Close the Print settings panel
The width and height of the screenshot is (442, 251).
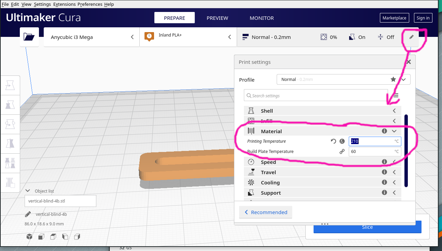[x=409, y=62]
